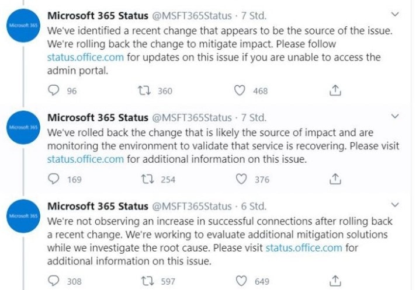Share the first tweet about rolling back change
The width and height of the screenshot is (416, 290).
click(335, 90)
